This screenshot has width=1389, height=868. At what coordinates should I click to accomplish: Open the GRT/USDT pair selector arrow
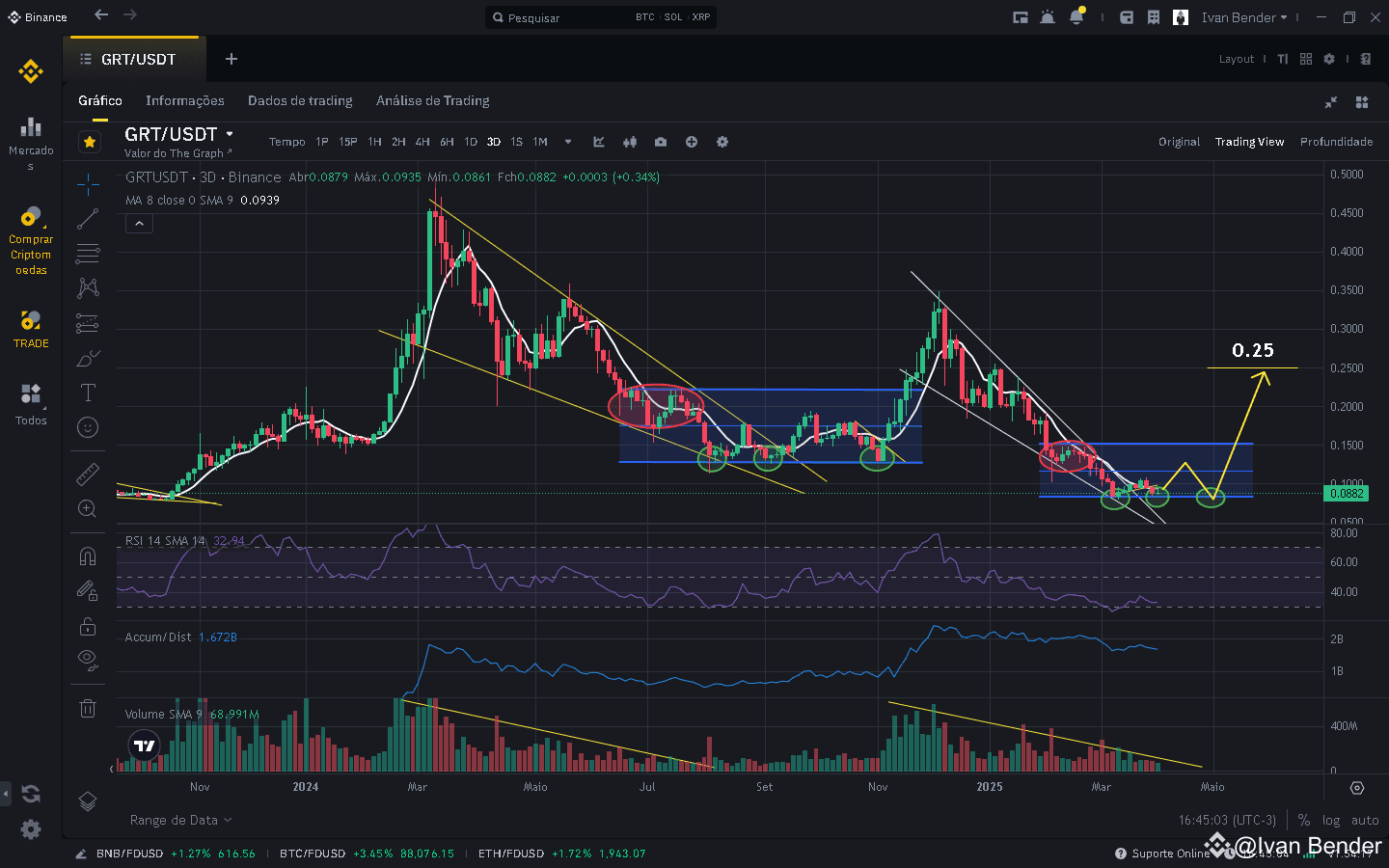click(230, 134)
